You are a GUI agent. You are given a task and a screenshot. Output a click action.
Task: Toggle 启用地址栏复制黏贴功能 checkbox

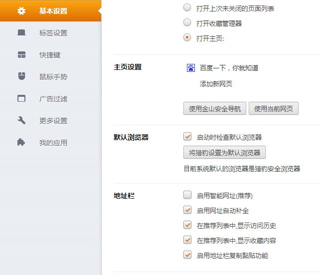click(187, 255)
